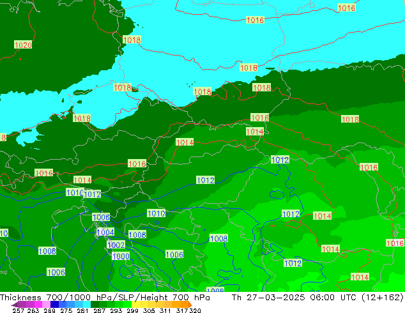Click the cyan swatch in the thickness legend
405x313 pixels.
pos(87,304)
